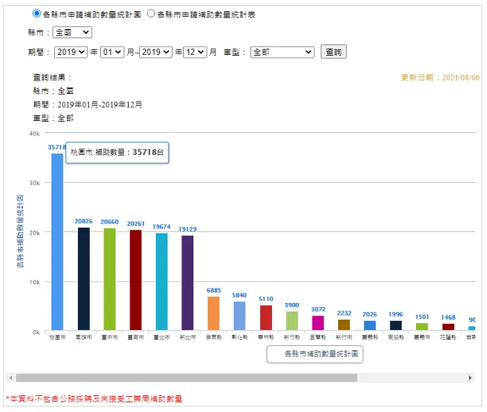Click the data label 20660
The image size is (487, 412).
(x=110, y=222)
